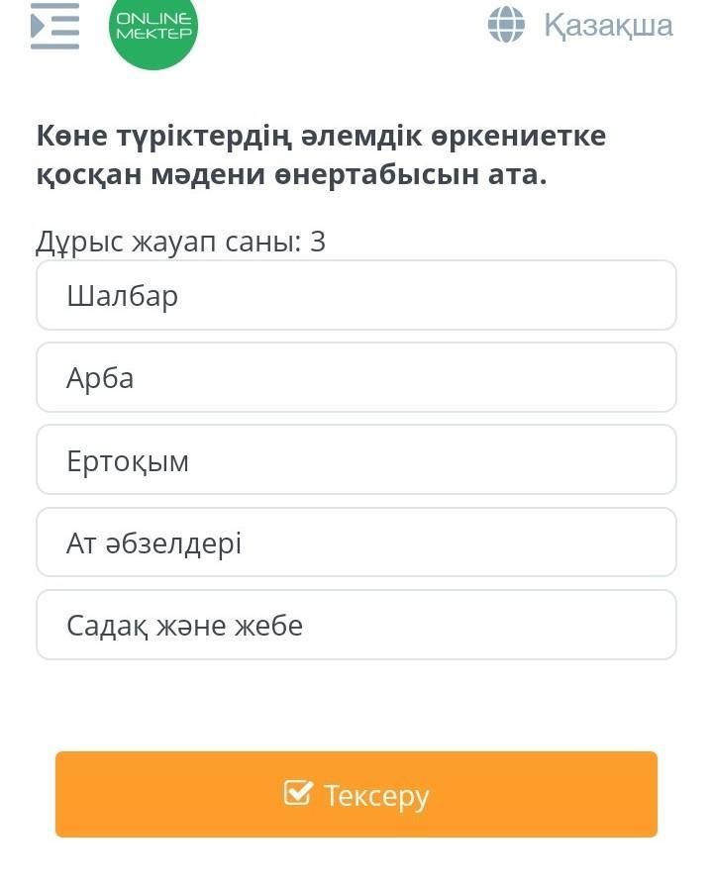Screen dimensions: 713x887
Task: Click the question text about Көне түріктер
Action: pos(321,155)
